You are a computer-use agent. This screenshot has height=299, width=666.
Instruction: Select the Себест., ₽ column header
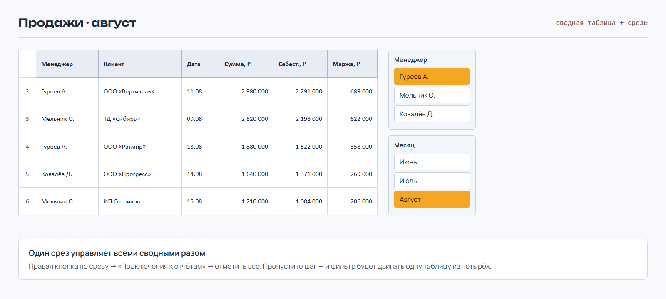click(x=301, y=64)
